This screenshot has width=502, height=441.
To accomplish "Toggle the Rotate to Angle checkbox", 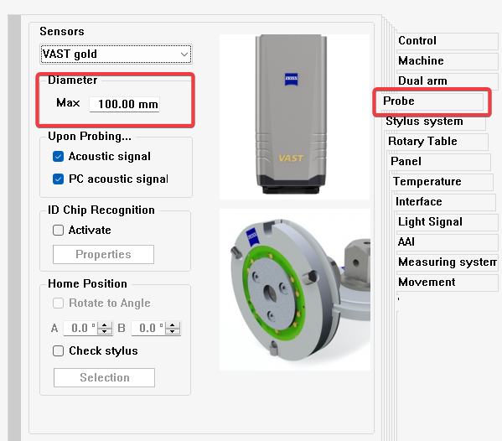I will click(58, 303).
